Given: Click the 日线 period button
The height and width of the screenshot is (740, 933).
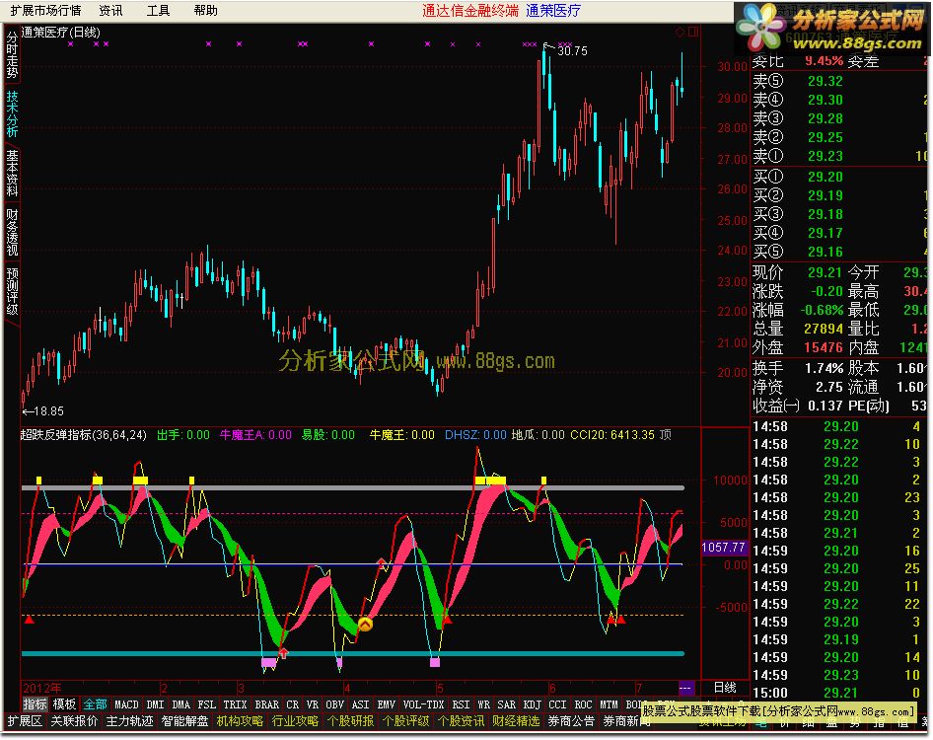Looking at the screenshot, I should click(x=725, y=688).
